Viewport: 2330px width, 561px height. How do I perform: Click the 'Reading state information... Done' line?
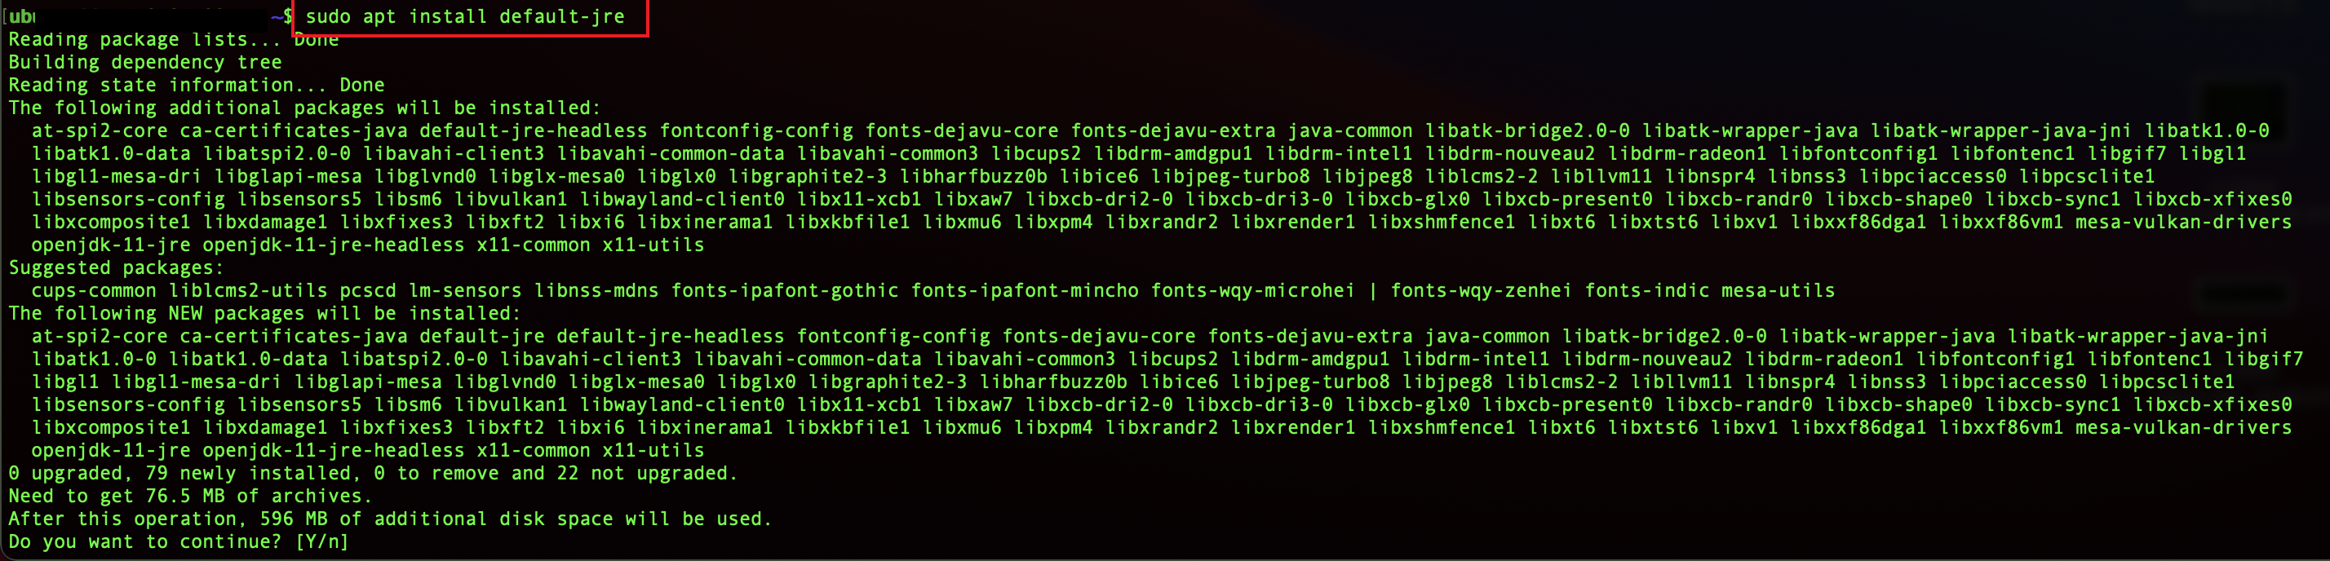click(197, 85)
